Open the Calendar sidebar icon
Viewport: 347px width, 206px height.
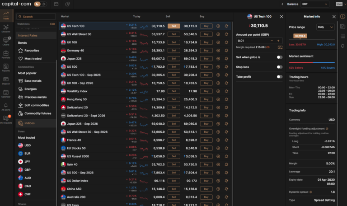pos(6,94)
